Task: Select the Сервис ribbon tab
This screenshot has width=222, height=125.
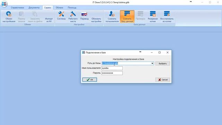Action: 48,8
